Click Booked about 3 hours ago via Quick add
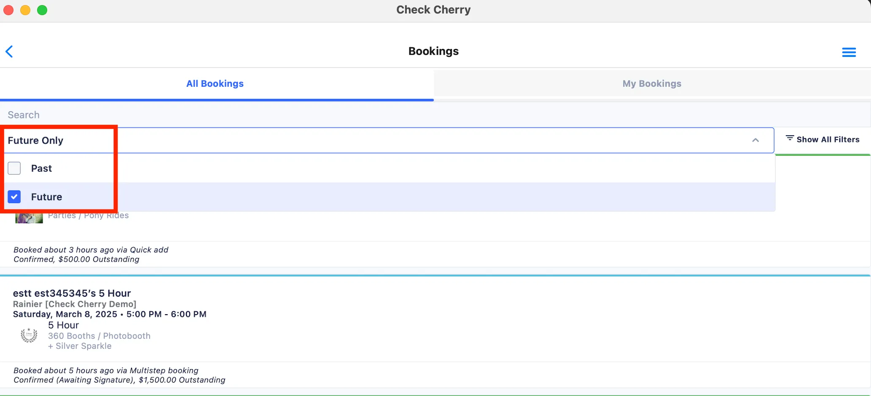This screenshot has height=396, width=871. (x=91, y=250)
